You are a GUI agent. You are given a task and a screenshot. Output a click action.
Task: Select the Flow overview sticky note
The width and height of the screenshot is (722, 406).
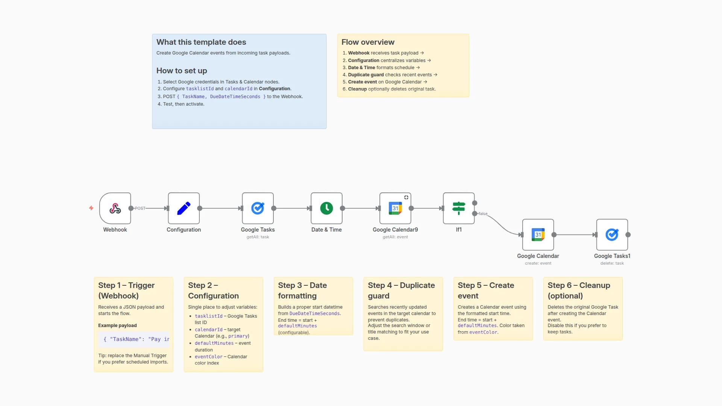[403, 65]
